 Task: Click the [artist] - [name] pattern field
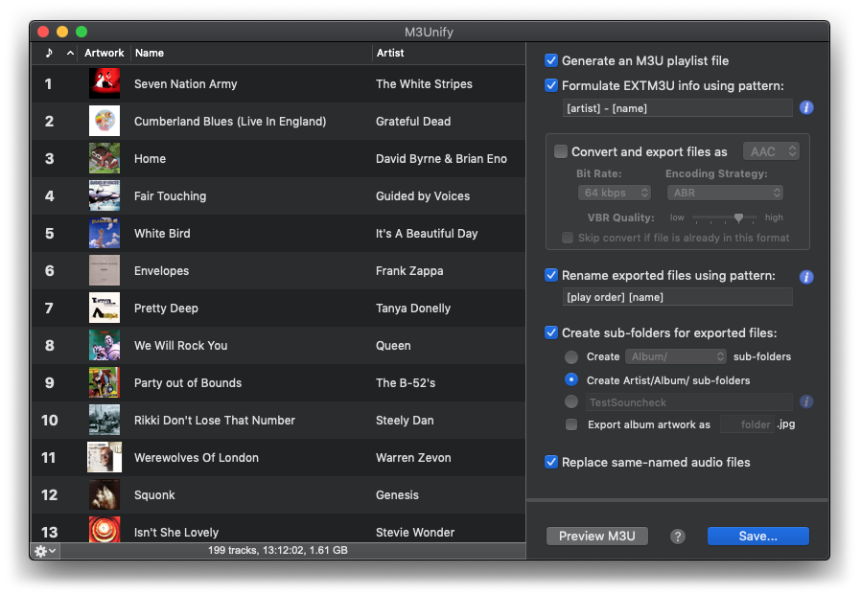pos(678,108)
